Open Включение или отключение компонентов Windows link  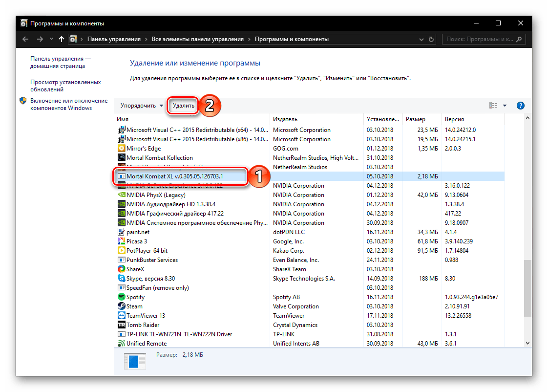coord(68,104)
